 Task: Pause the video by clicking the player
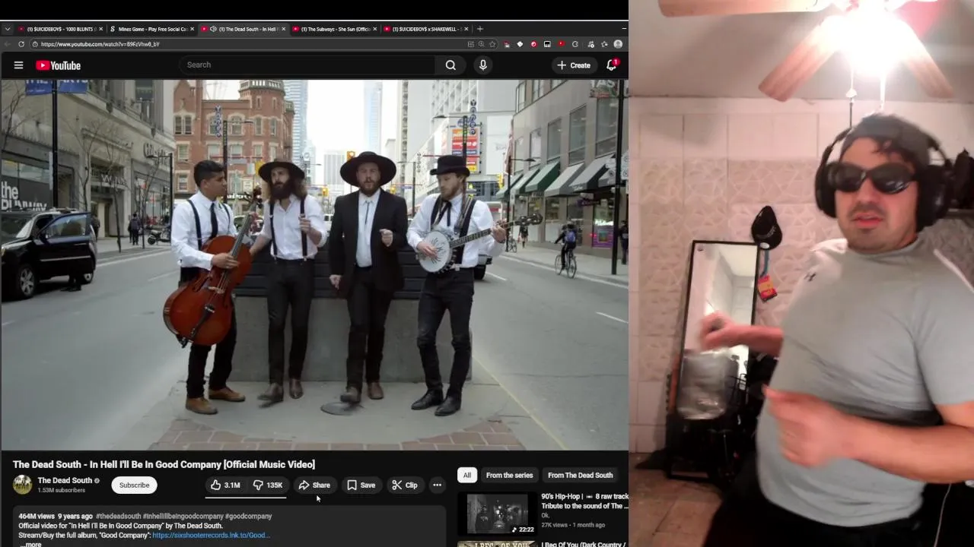(314, 264)
